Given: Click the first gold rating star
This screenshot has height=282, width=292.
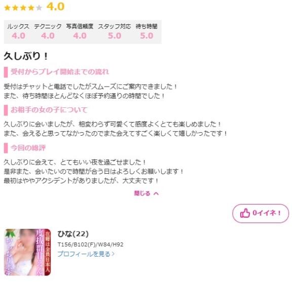Looking at the screenshot, I should (x=7, y=8).
